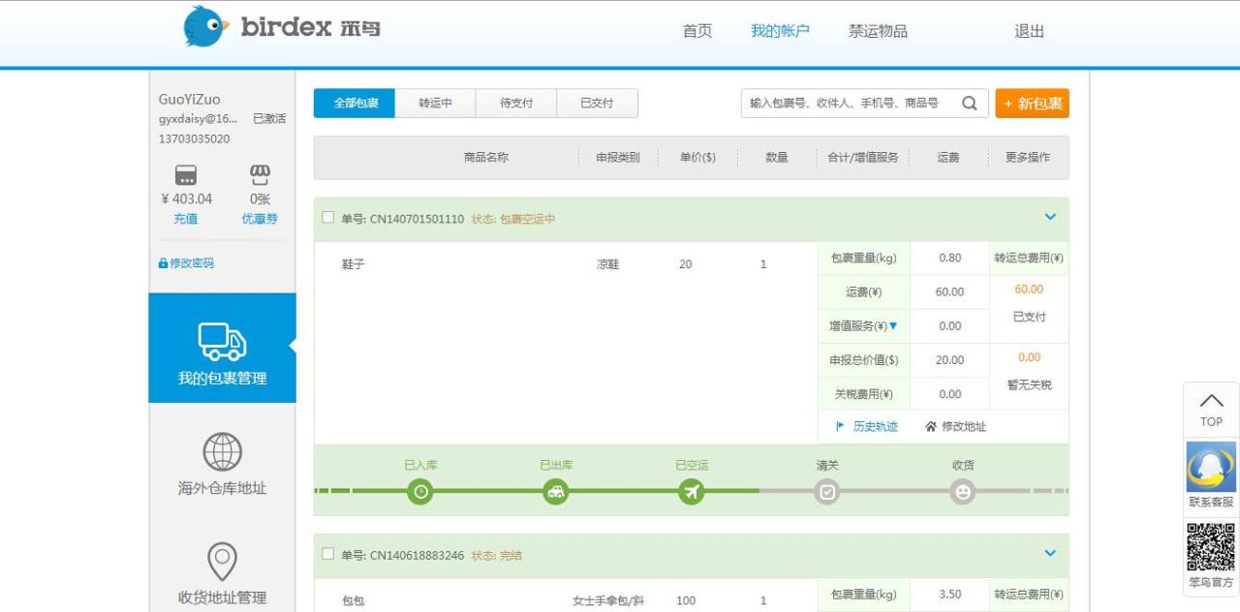Click the 已空运 plane marker on progress bar
The width and height of the screenshot is (1240, 612).
coord(691,491)
